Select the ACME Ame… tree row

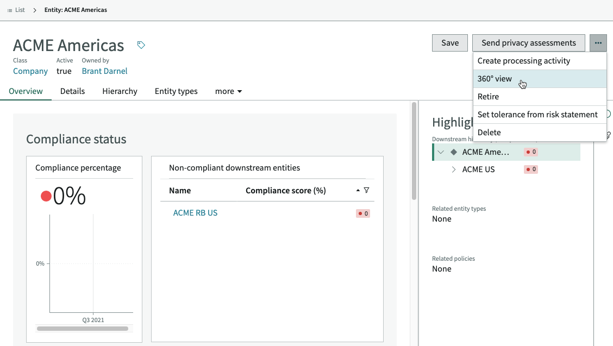tap(506, 152)
